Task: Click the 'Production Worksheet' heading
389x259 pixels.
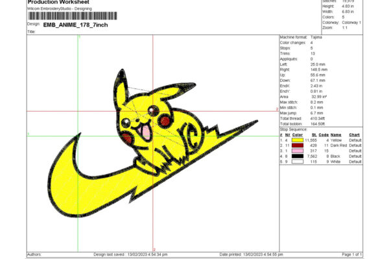Action: click(x=58, y=2)
